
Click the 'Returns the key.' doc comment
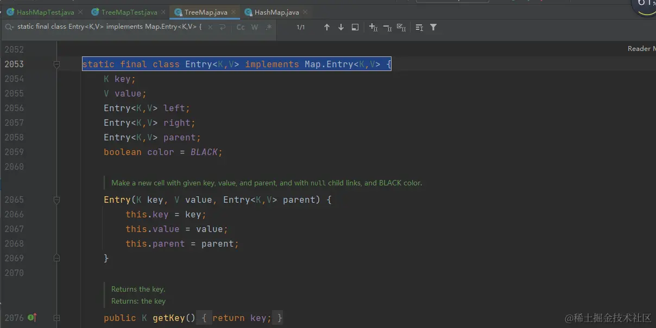click(138, 289)
